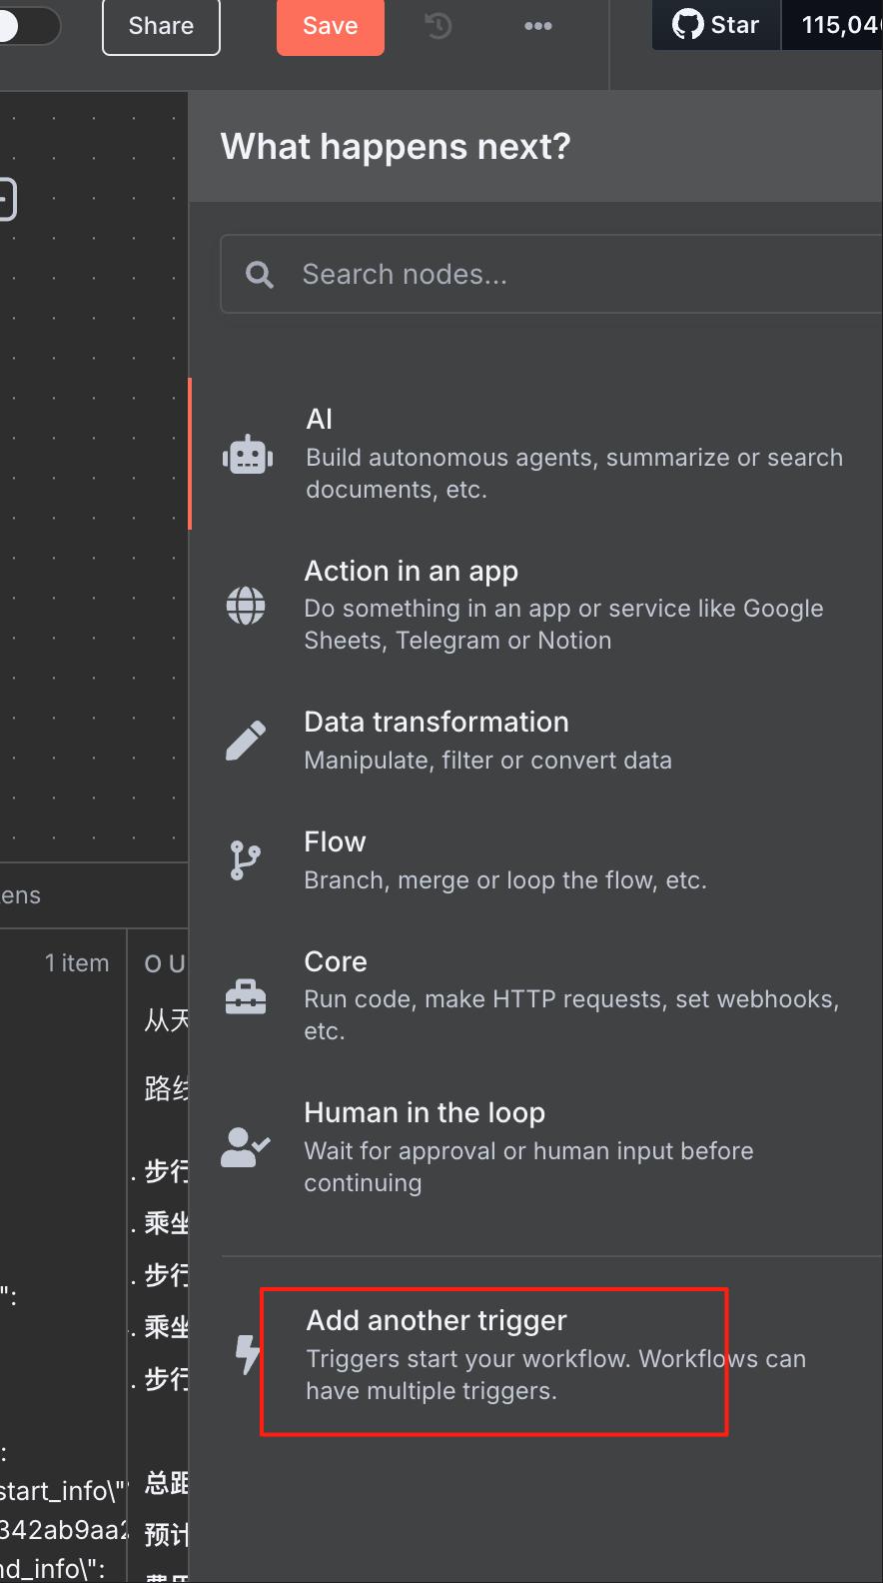Open the Core nodes category
Screen dimensions: 883x1583
click(571, 996)
